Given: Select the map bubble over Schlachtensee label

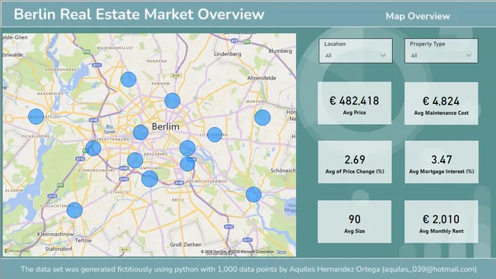Looking at the screenshot, I should pos(74,210).
